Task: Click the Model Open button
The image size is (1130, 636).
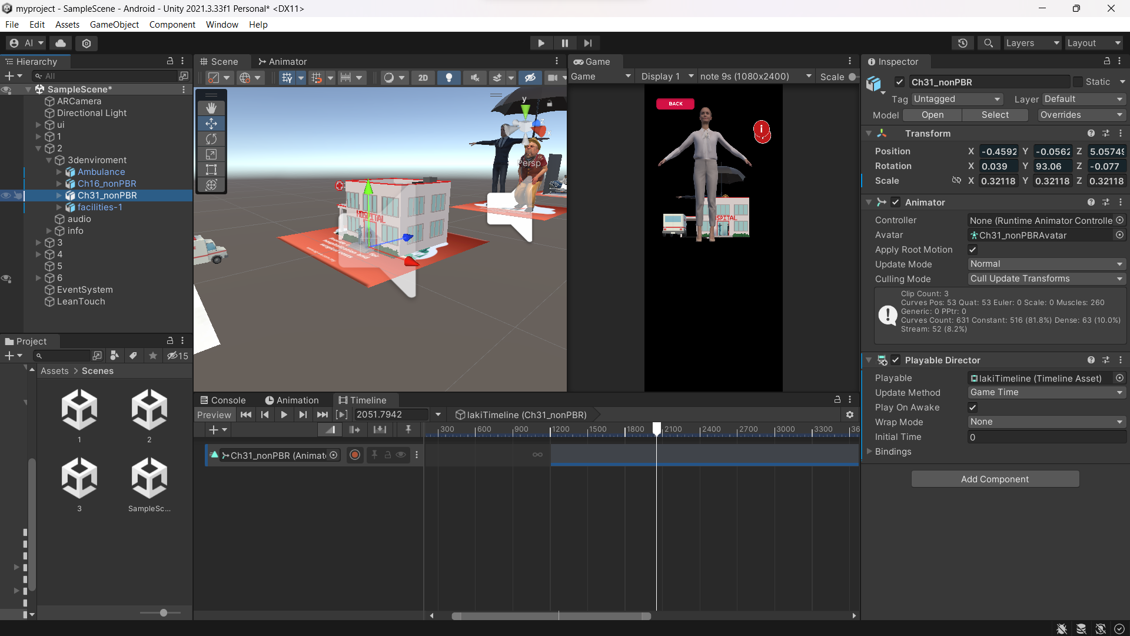Action: point(932,115)
